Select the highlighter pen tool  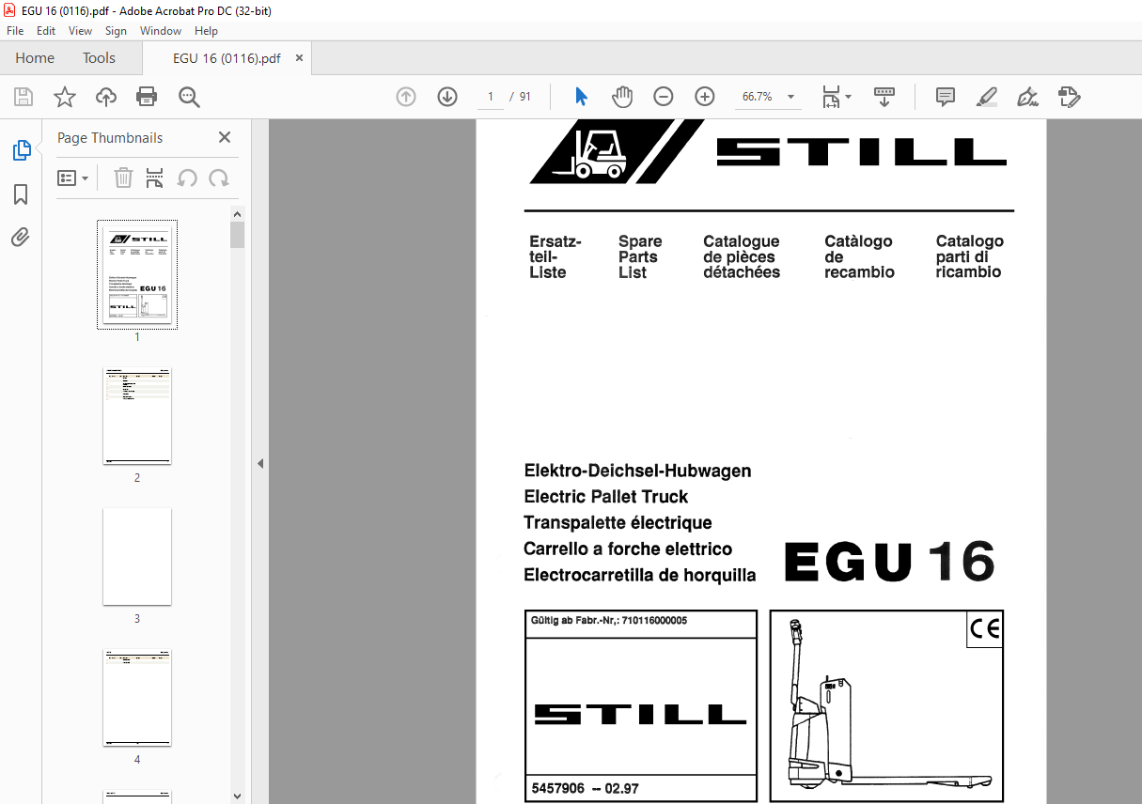click(x=986, y=97)
